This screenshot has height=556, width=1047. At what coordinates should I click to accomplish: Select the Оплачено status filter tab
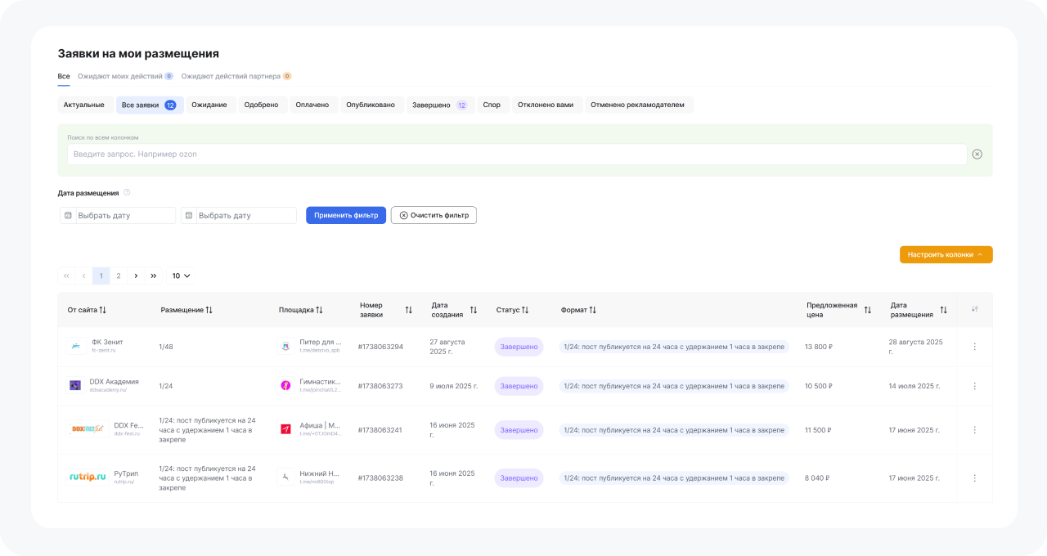[x=312, y=105]
